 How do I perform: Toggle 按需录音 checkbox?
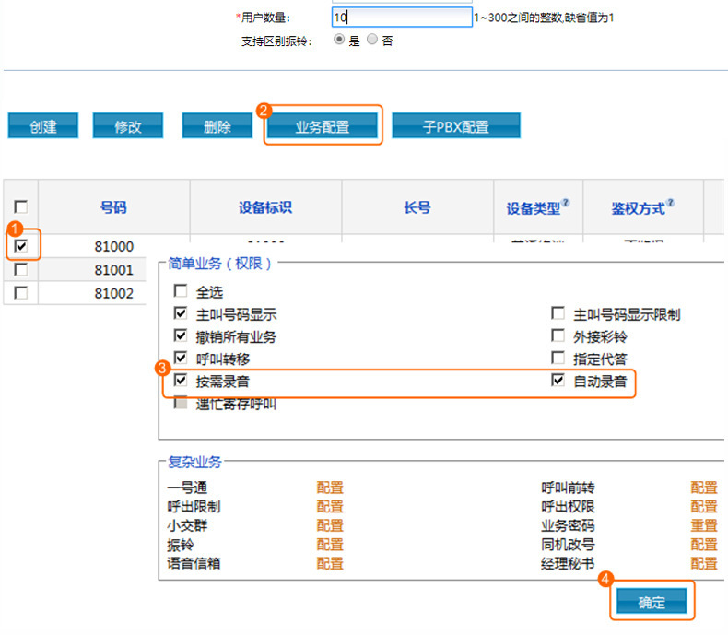pos(181,380)
